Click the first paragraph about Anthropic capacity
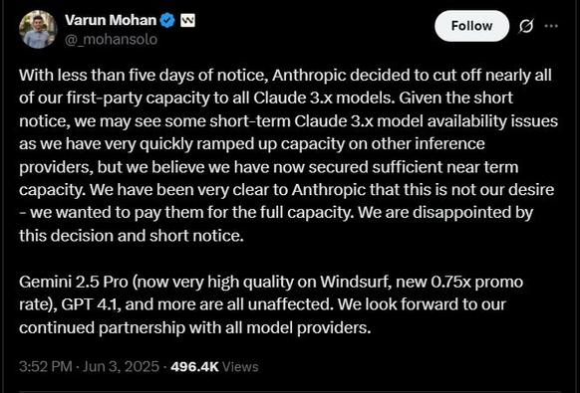Viewport: 580px width, 393px height. pyautogui.click(x=289, y=155)
